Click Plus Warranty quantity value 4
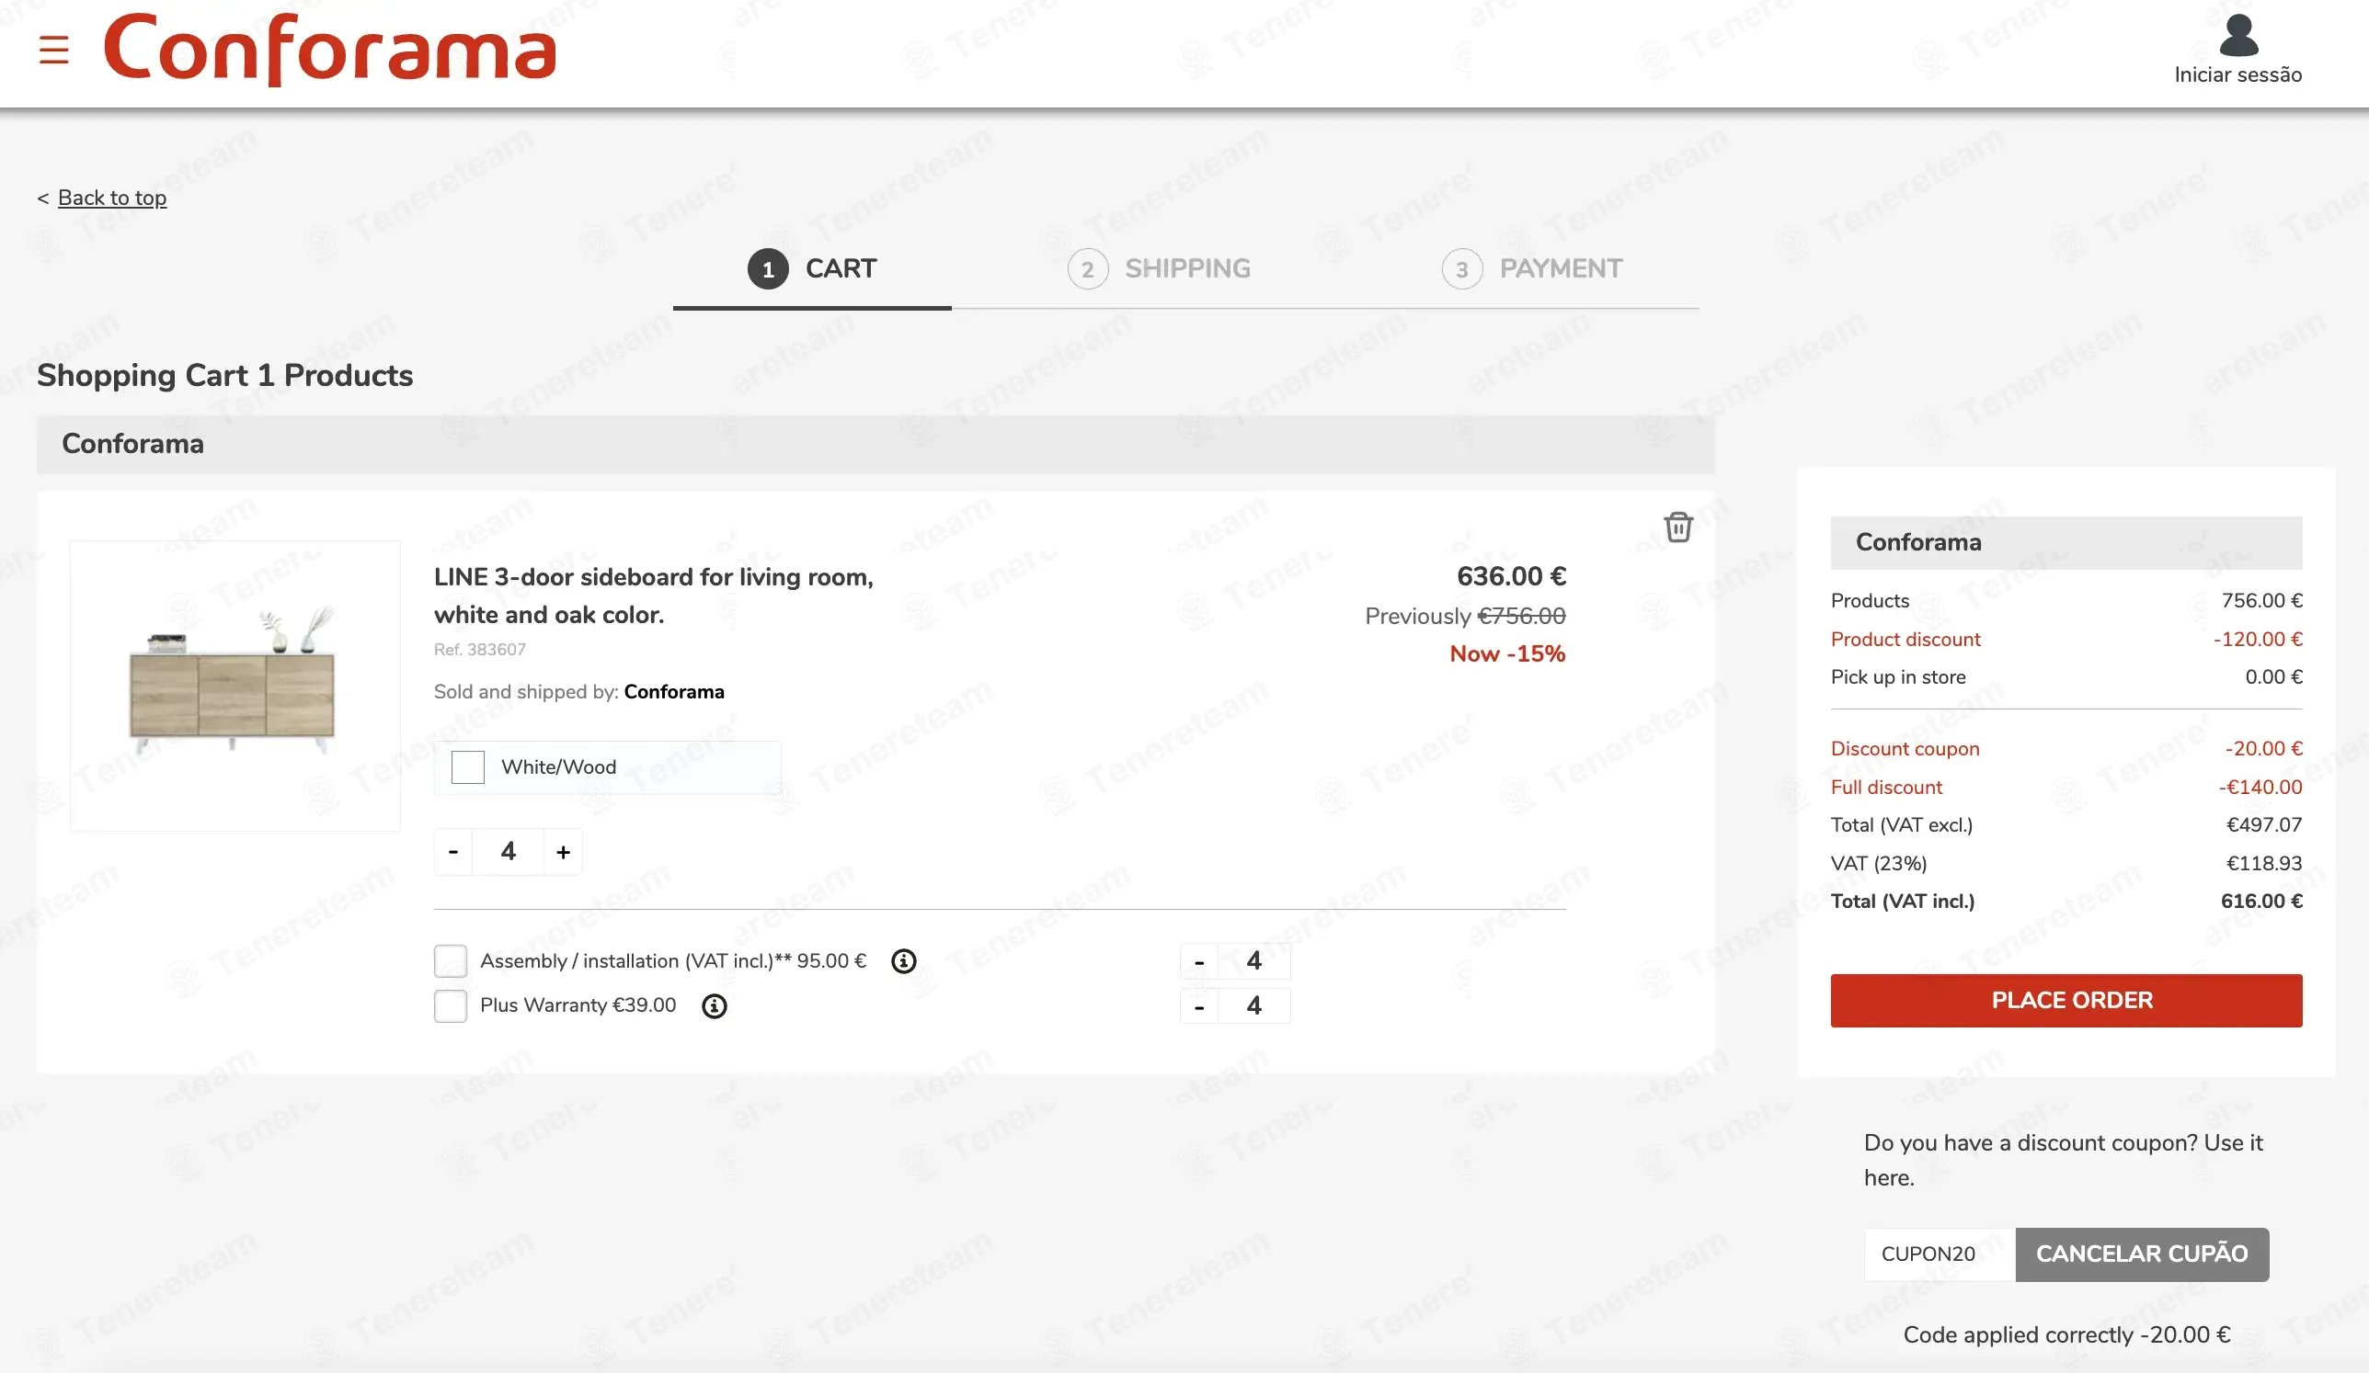 tap(1254, 1005)
